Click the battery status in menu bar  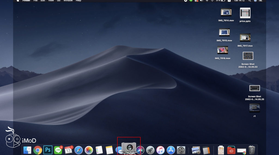pos(221,1)
